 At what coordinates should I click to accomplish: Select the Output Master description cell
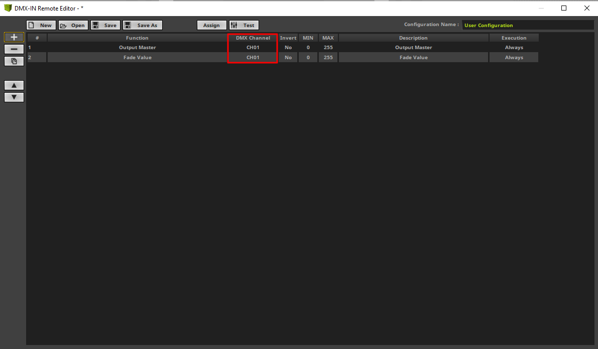tap(413, 47)
